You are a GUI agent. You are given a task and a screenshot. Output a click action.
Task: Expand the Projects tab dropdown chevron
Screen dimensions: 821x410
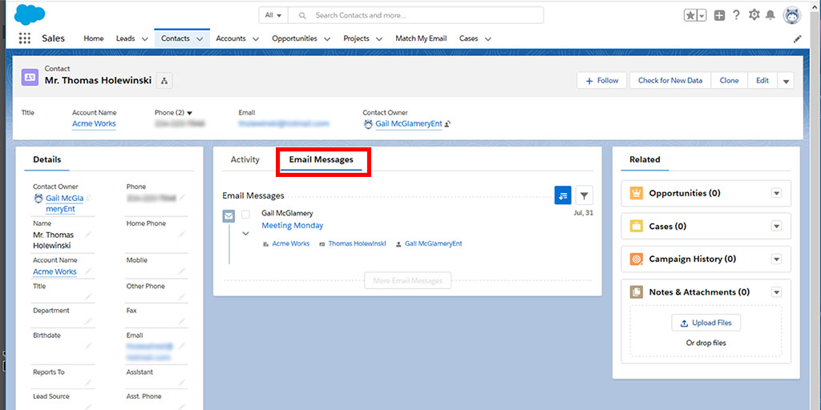[379, 38]
